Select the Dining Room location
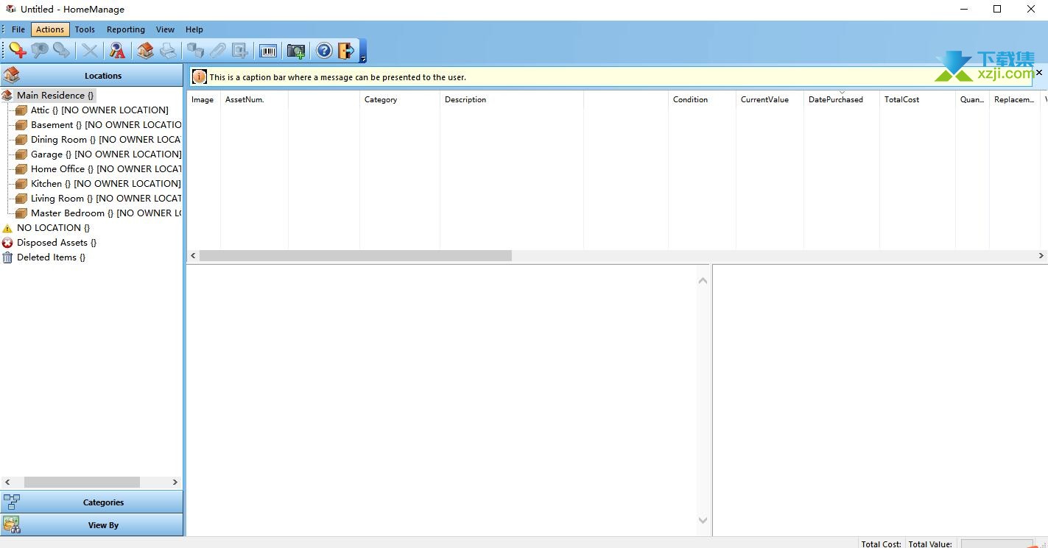1048x548 pixels. (106, 139)
